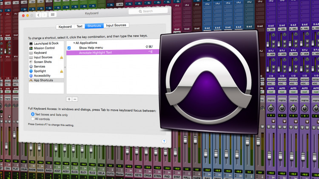Select the All controls radio button

pyautogui.click(x=33, y=118)
